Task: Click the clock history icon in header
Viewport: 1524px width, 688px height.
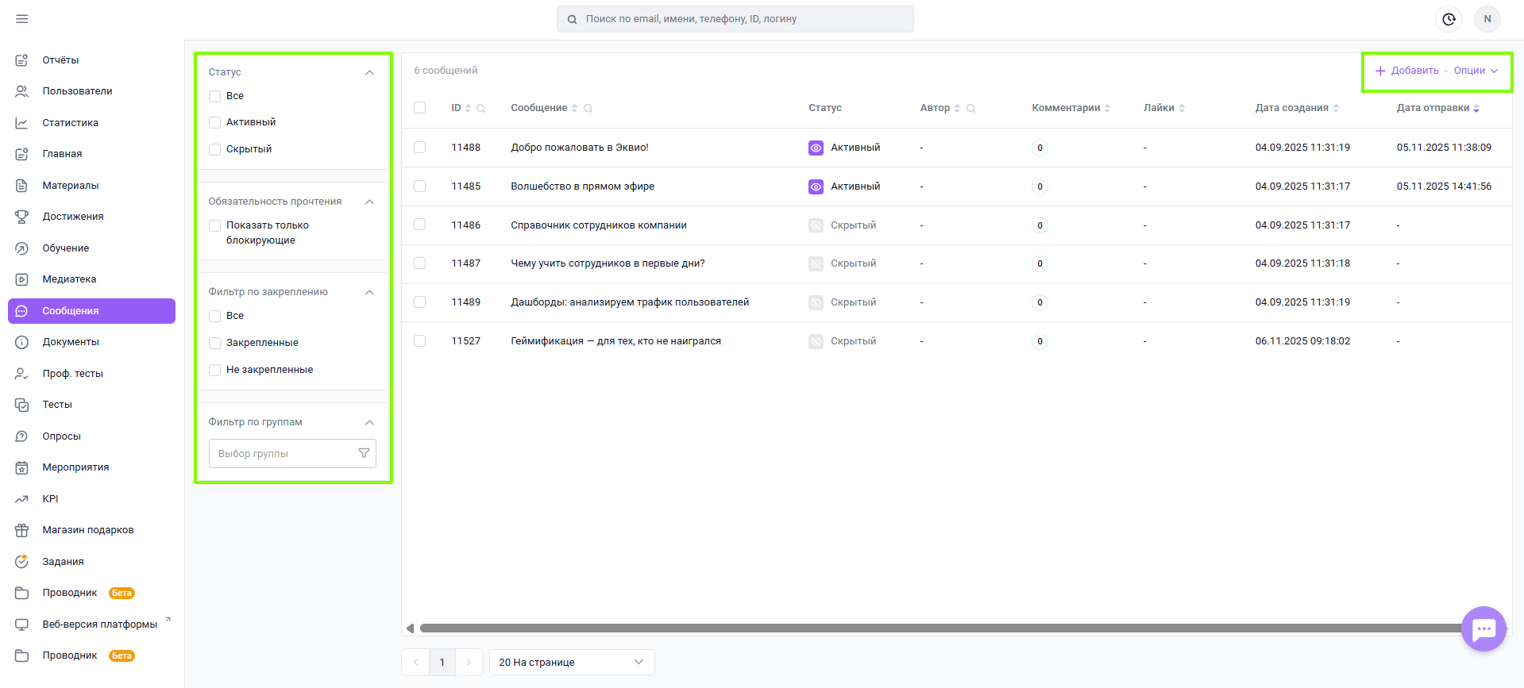Action: click(x=1449, y=19)
